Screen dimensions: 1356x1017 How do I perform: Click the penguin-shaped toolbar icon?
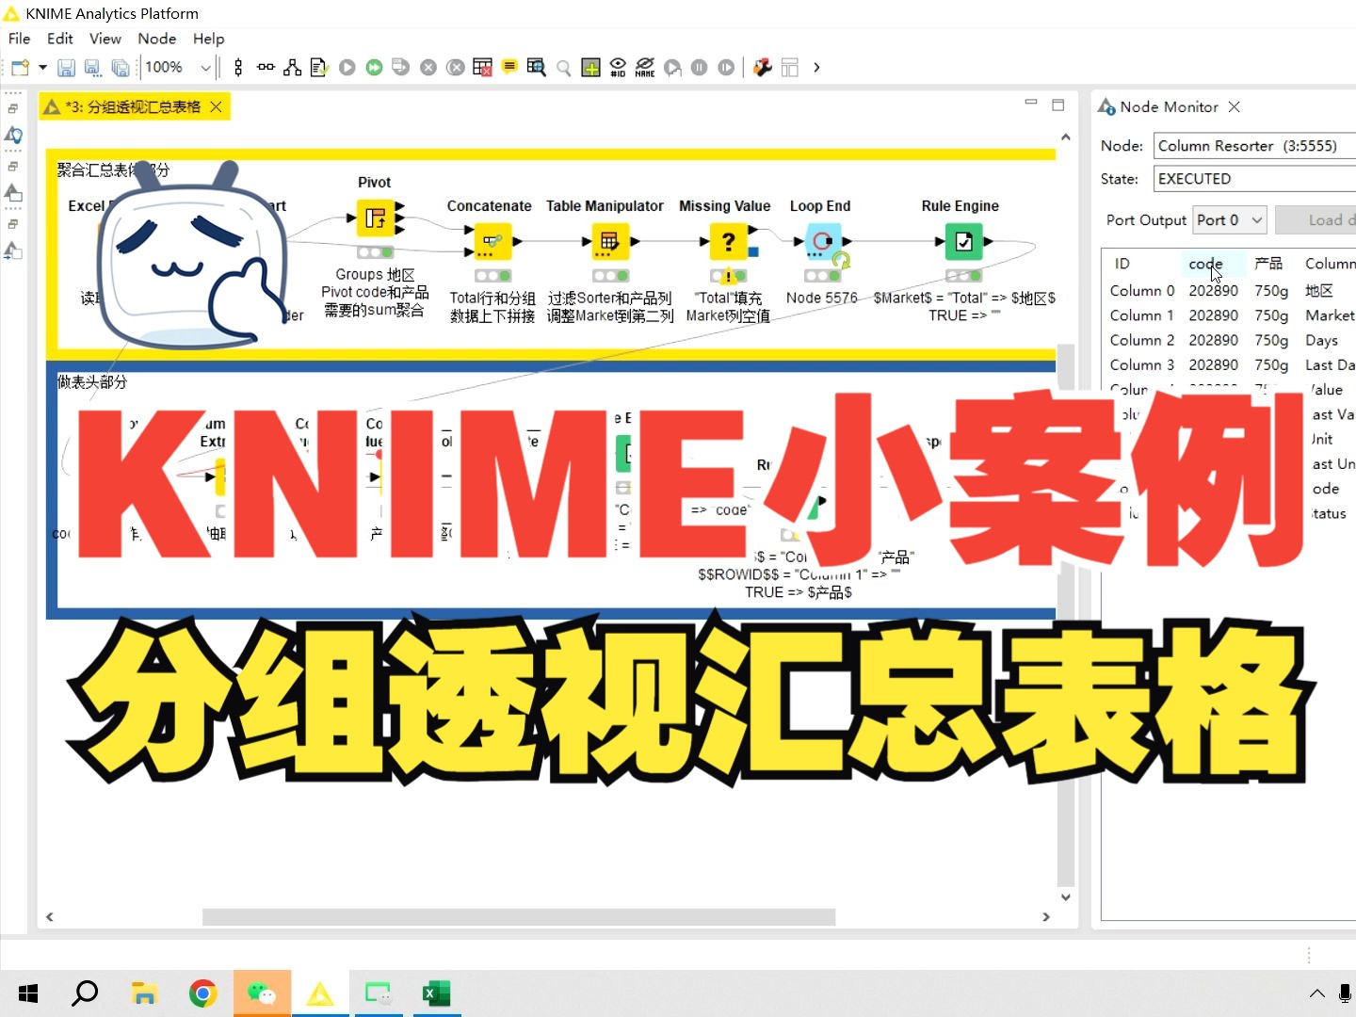763,68
